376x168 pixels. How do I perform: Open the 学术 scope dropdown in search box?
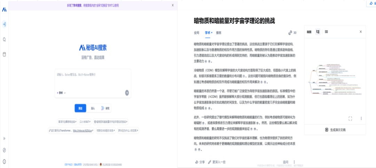click(x=61, y=93)
